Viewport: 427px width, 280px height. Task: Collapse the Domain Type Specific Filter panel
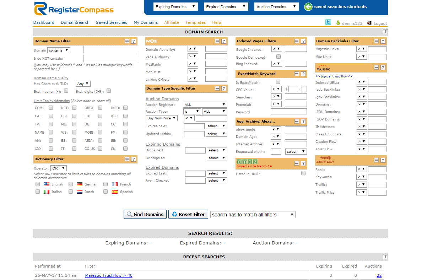[217, 88]
